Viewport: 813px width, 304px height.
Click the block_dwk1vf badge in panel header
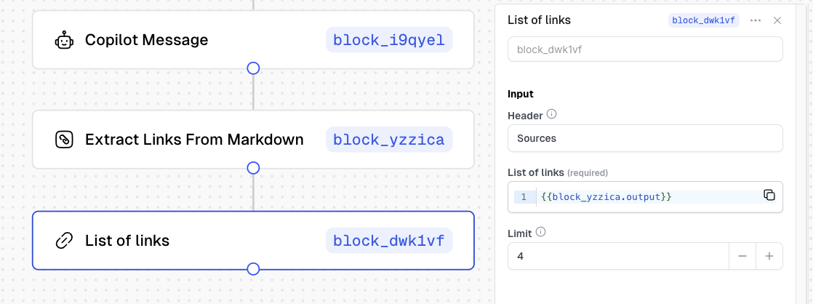coord(703,20)
